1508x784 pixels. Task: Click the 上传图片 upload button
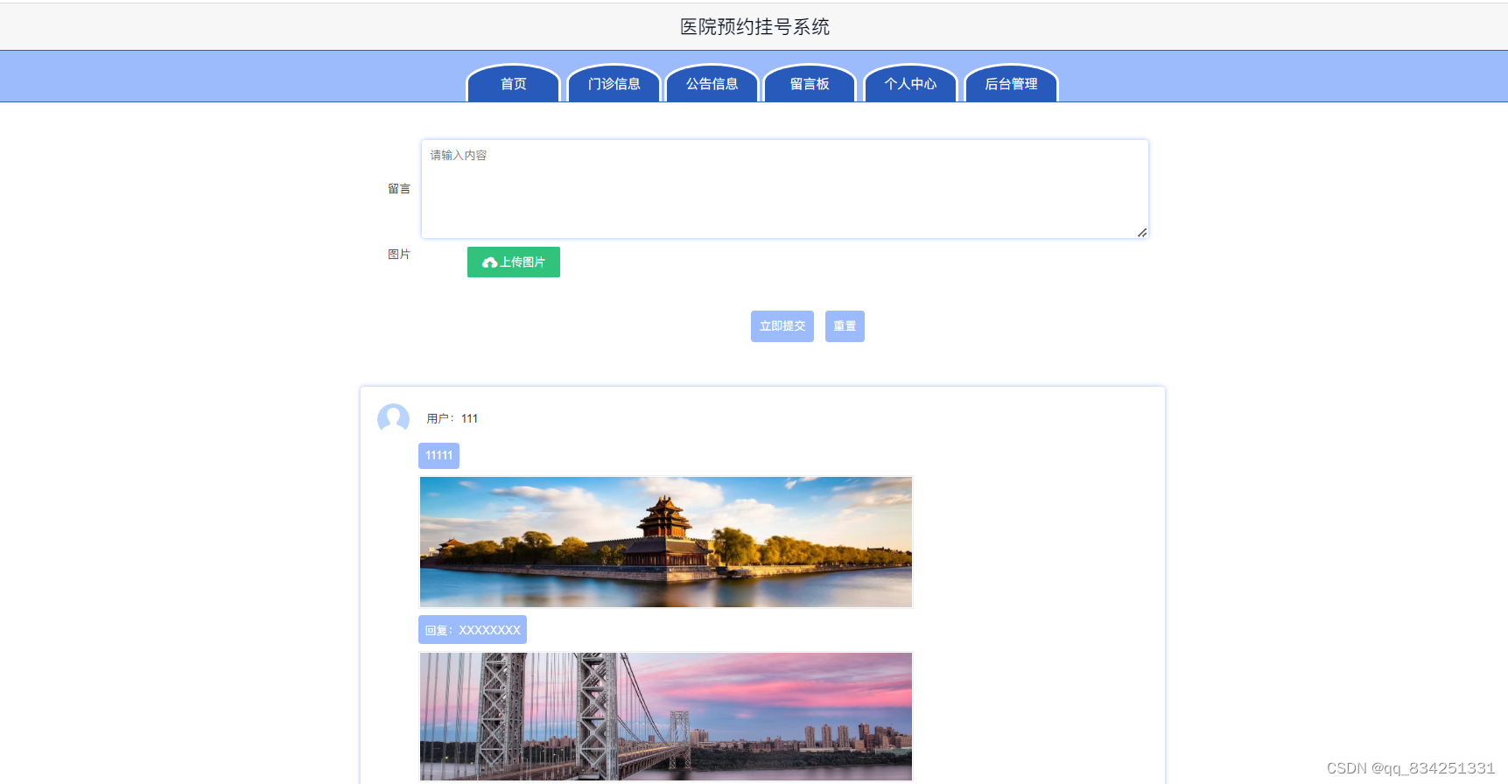[514, 262]
